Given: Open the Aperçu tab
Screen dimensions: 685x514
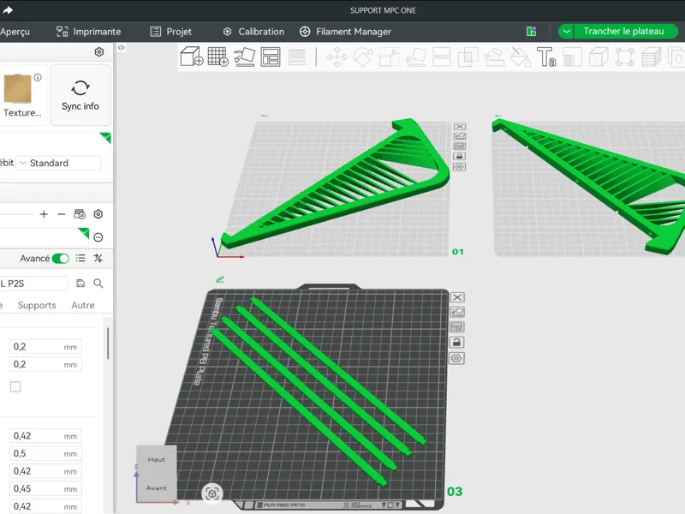Looking at the screenshot, I should point(15,32).
